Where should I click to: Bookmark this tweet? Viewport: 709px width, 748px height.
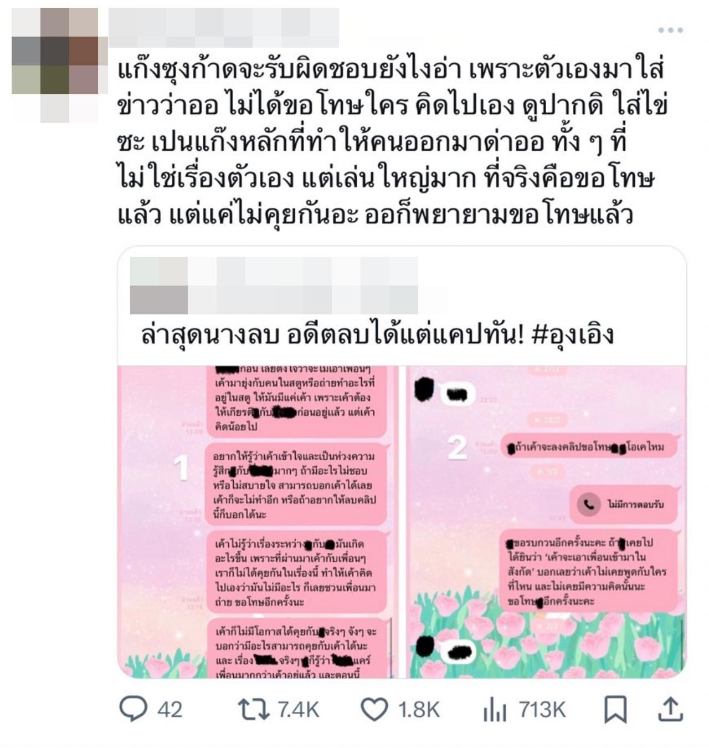(x=615, y=710)
